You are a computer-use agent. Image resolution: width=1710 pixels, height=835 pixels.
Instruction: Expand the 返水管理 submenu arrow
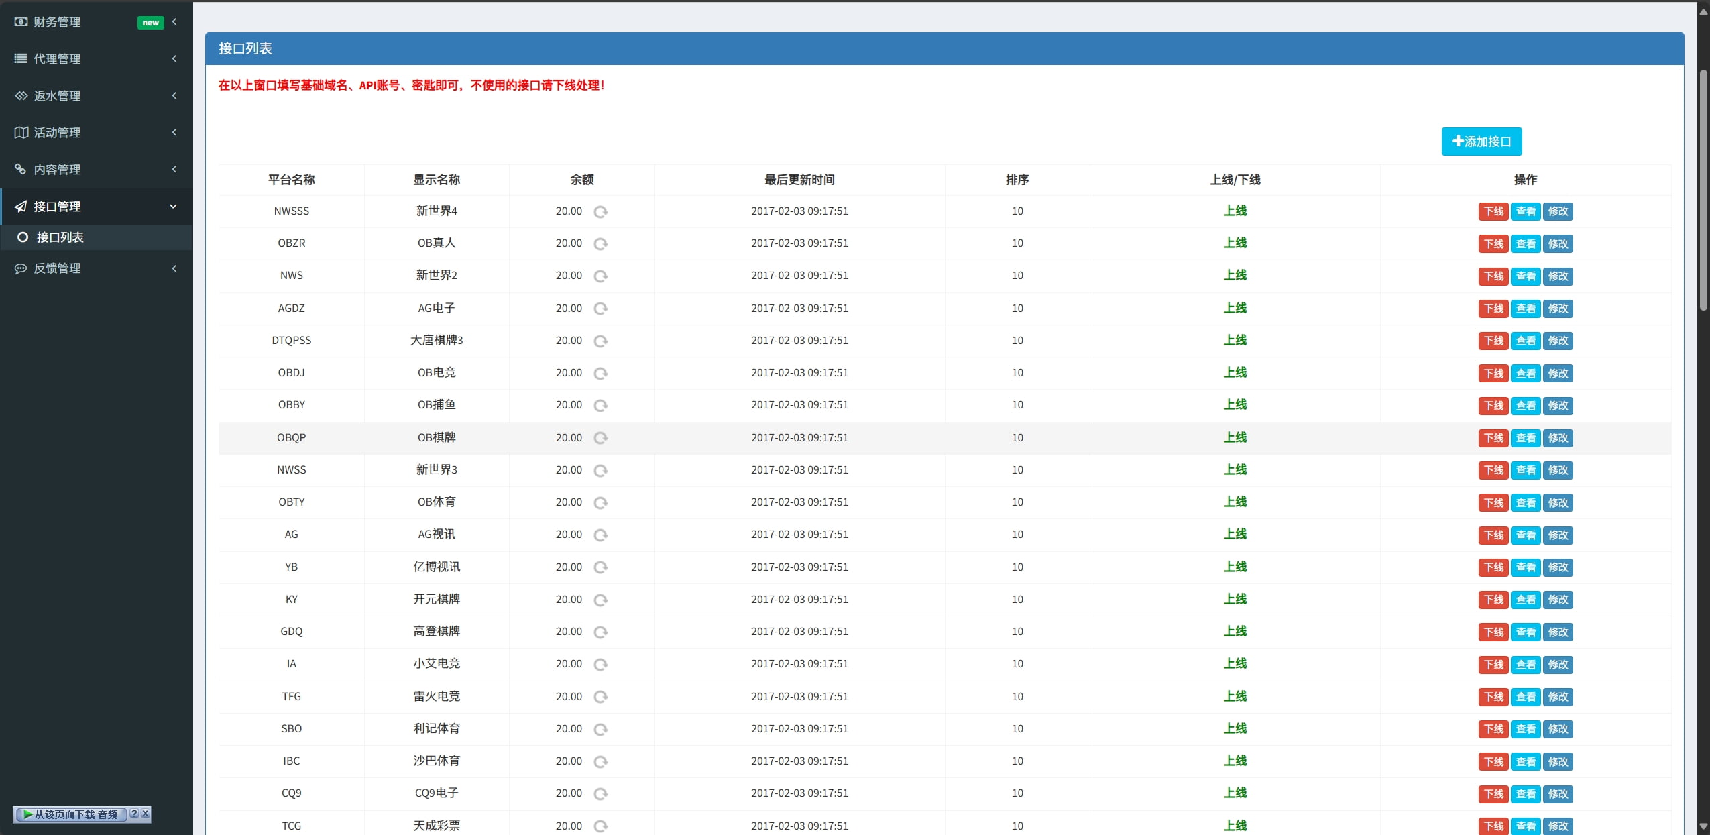click(174, 96)
